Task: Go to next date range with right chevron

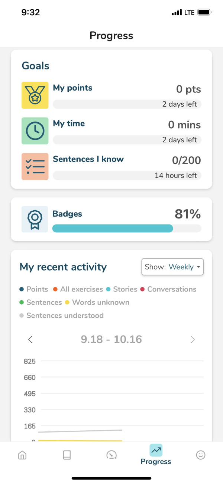Action: coord(193,339)
